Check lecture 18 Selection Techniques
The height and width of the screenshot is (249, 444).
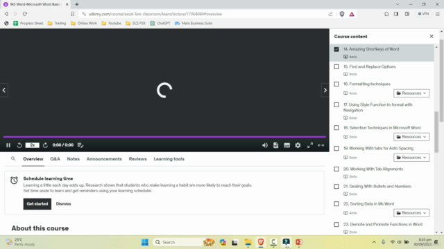point(336,128)
